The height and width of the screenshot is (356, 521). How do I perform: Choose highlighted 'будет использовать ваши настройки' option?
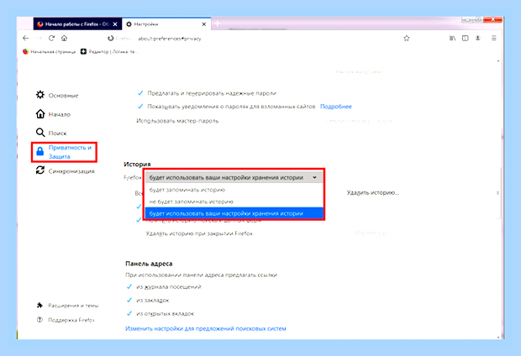pyautogui.click(x=234, y=213)
